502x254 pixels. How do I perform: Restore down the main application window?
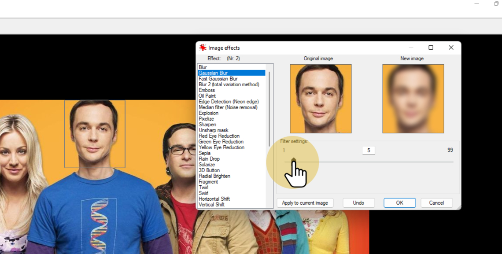tap(497, 4)
